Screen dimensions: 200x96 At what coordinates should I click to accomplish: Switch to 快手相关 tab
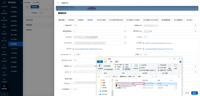tap(71, 20)
